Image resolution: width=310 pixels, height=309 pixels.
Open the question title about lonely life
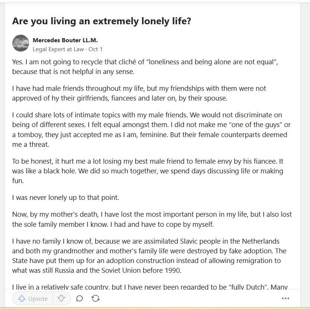tap(102, 21)
